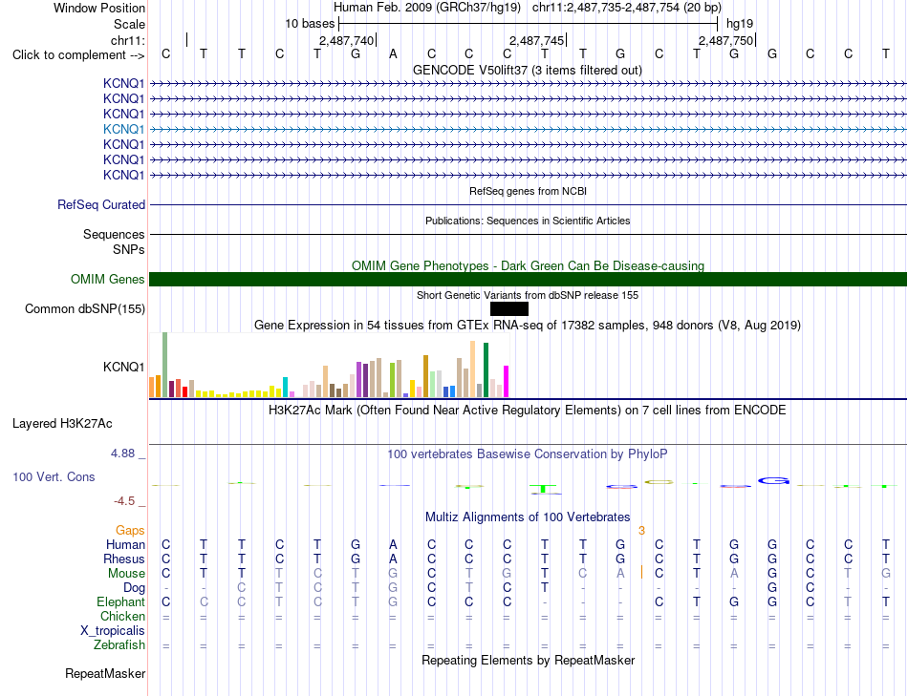Screen dimensions: 908x696
Task: Click 'Click to complement -->' label
Action: 78,55
